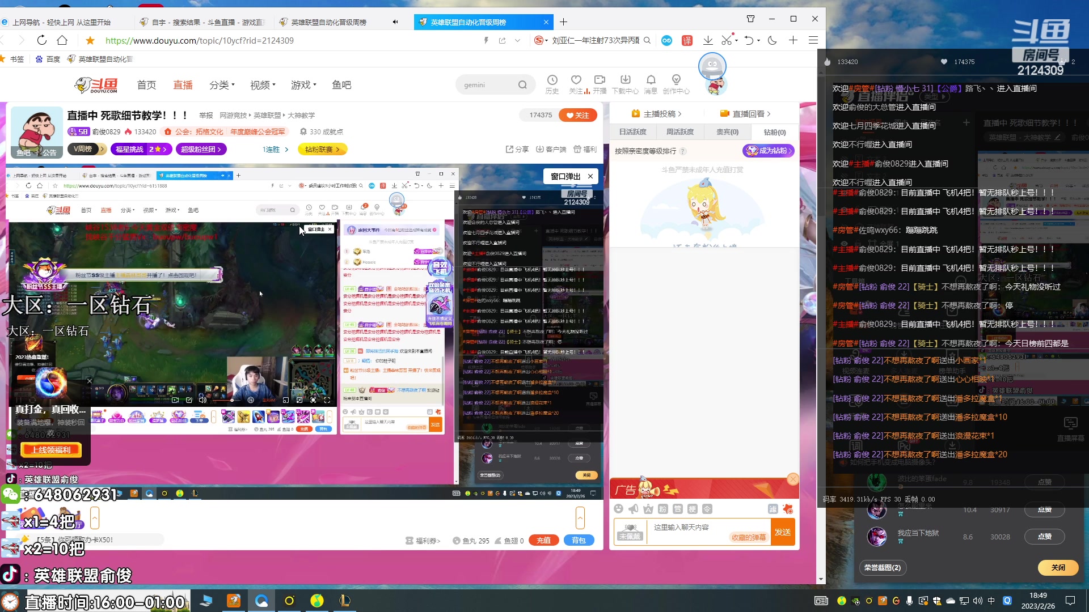Open the 消息 bell notifications icon
1089x612 pixels.
click(x=651, y=84)
